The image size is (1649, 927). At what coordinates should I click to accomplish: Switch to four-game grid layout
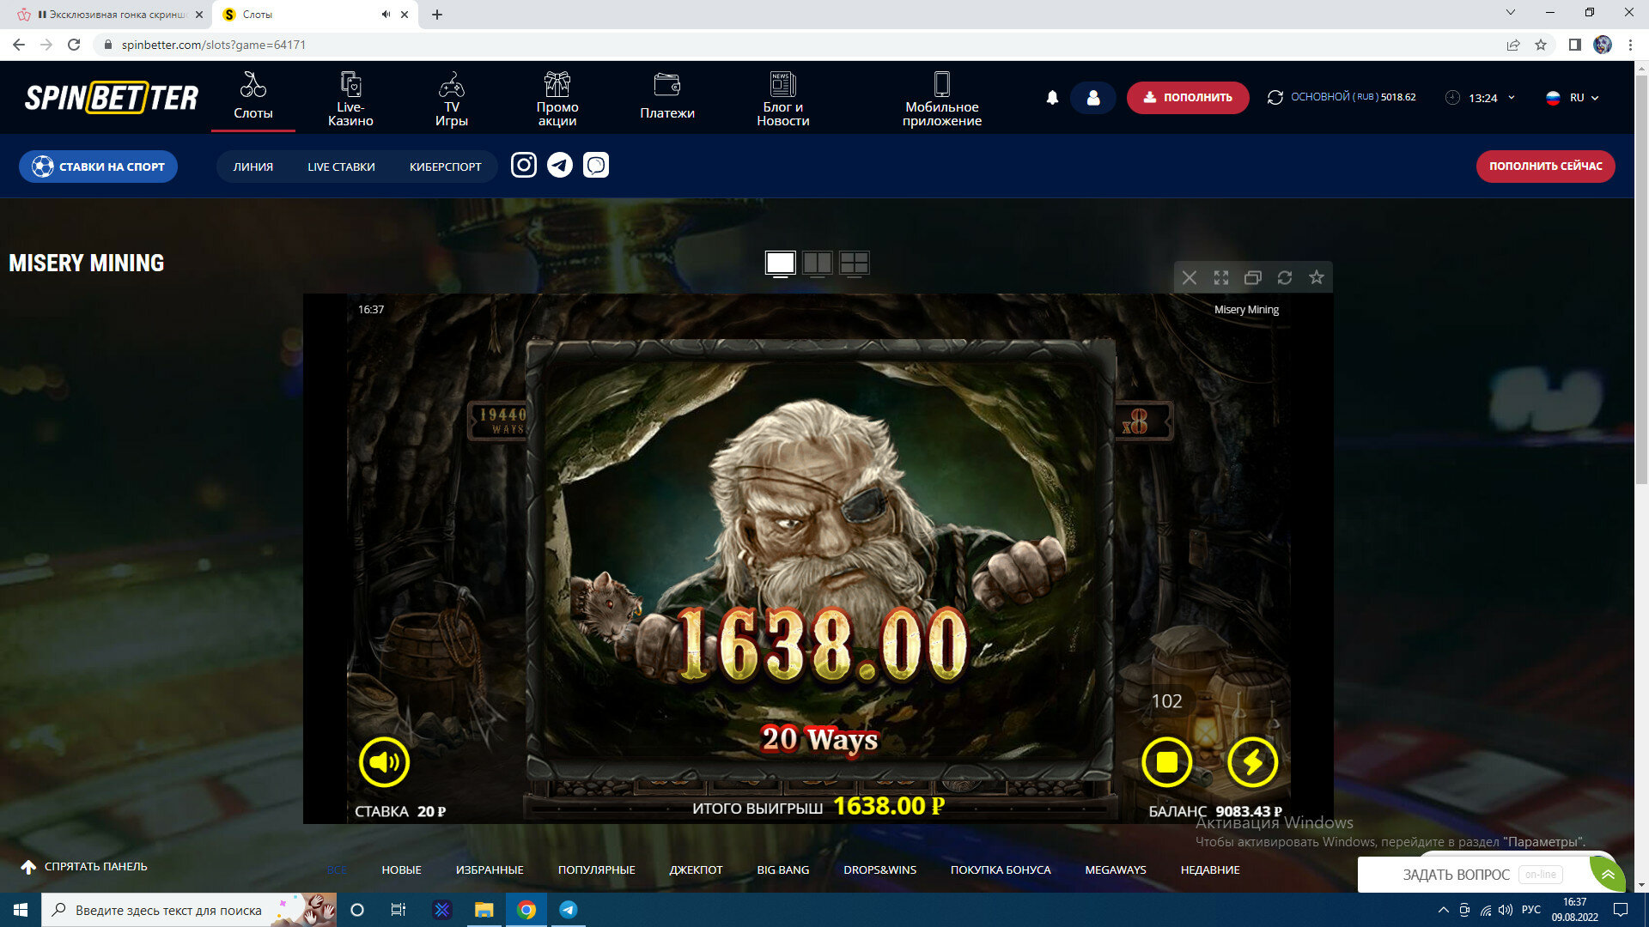(854, 263)
